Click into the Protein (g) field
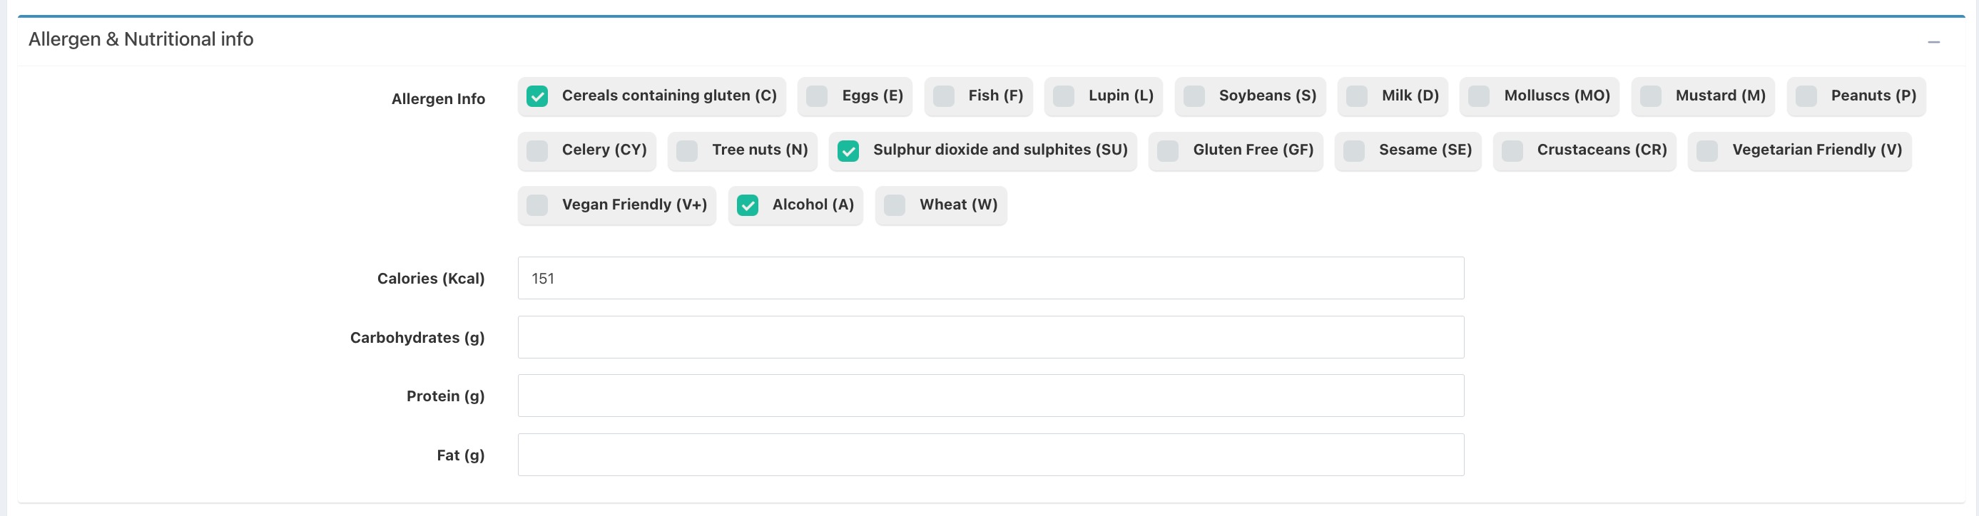Viewport: 1979px width, 516px height. click(x=990, y=396)
